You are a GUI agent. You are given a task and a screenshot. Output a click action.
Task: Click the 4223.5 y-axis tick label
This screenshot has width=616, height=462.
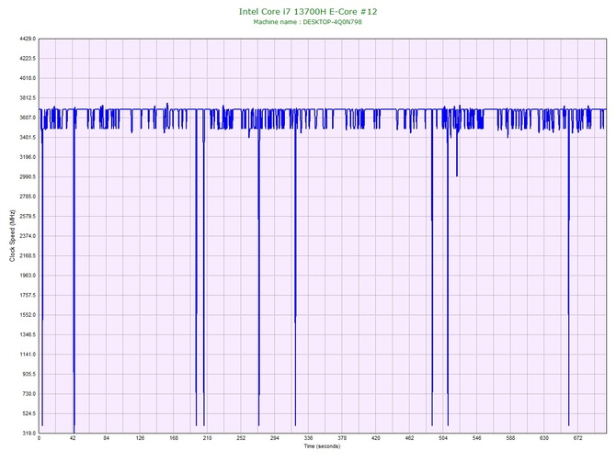point(28,59)
